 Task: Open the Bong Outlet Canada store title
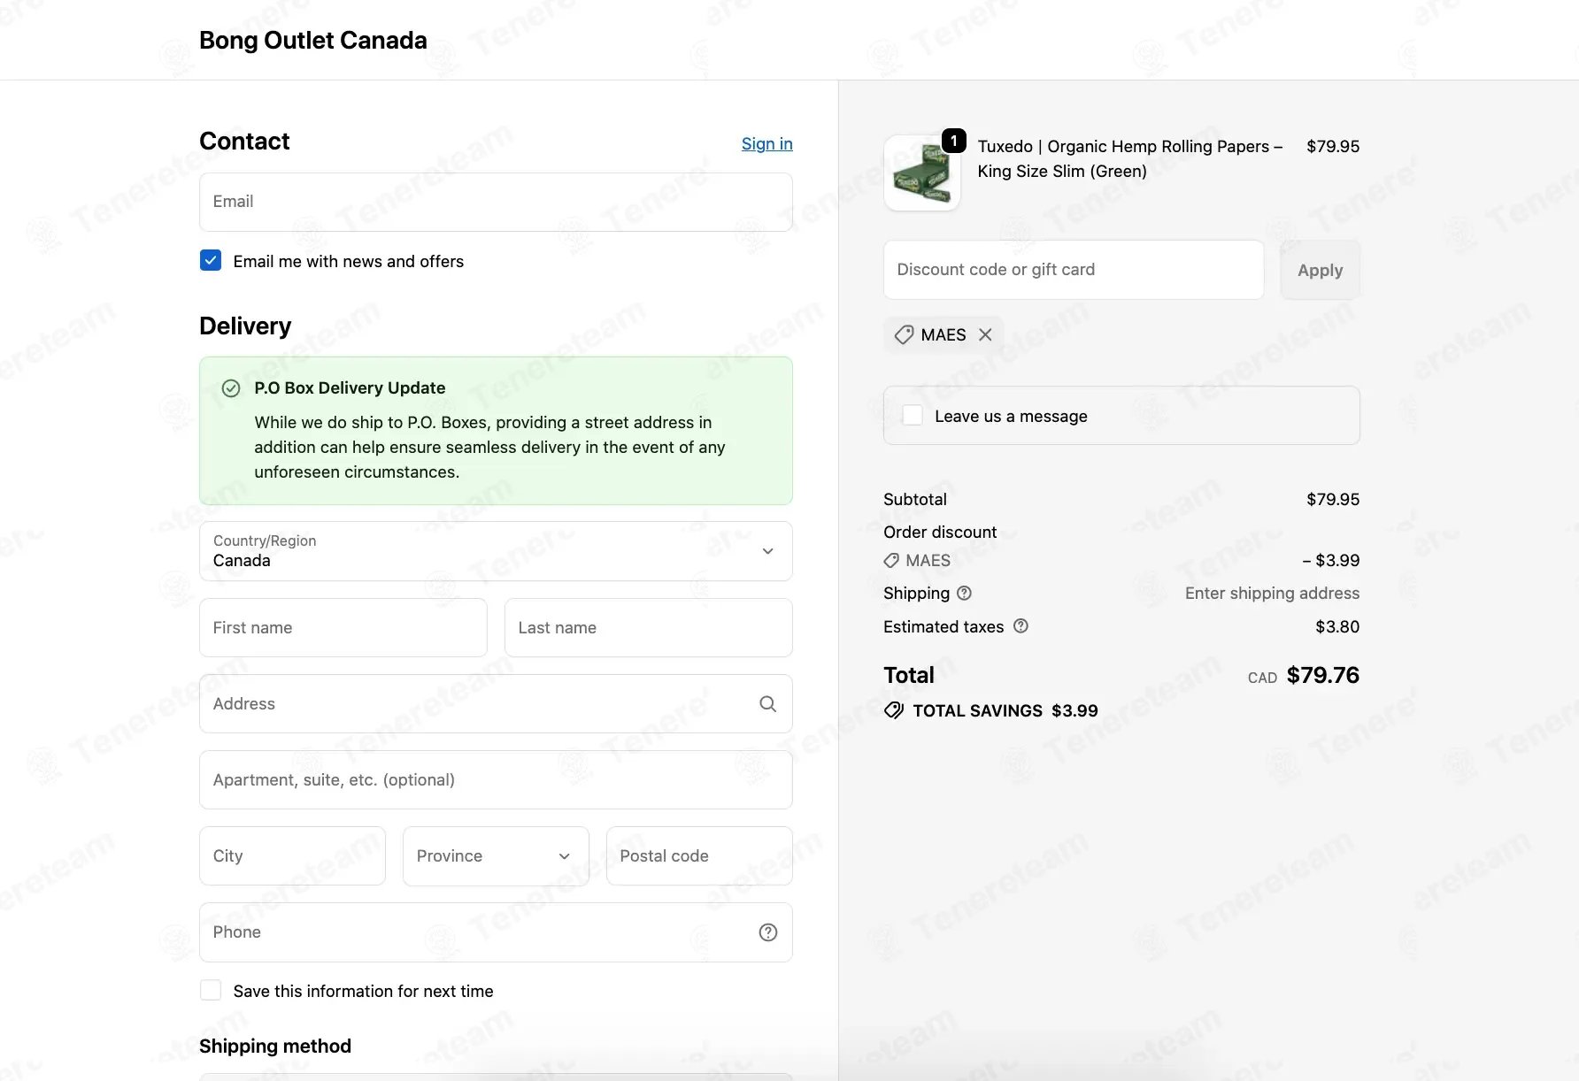click(x=312, y=41)
